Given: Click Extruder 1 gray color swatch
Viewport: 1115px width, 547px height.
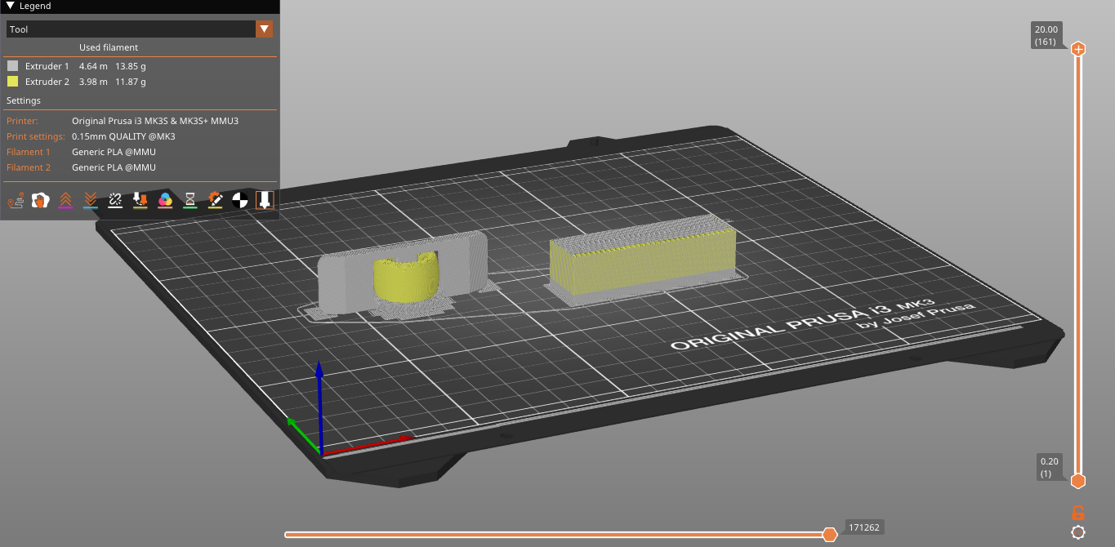Looking at the screenshot, I should 12,66.
